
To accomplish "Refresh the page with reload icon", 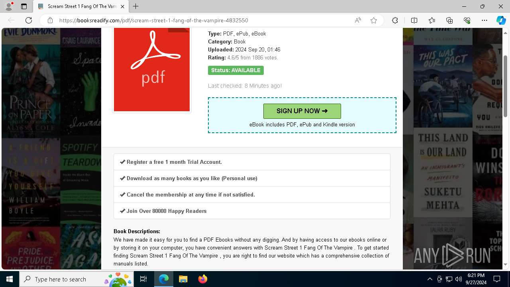I will click(29, 20).
